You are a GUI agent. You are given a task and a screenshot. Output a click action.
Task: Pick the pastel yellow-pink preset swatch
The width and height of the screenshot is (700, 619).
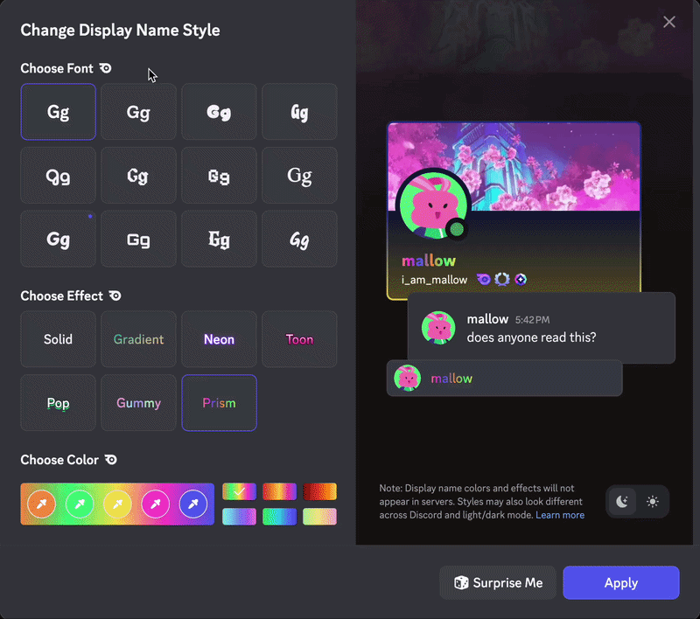coord(319,517)
